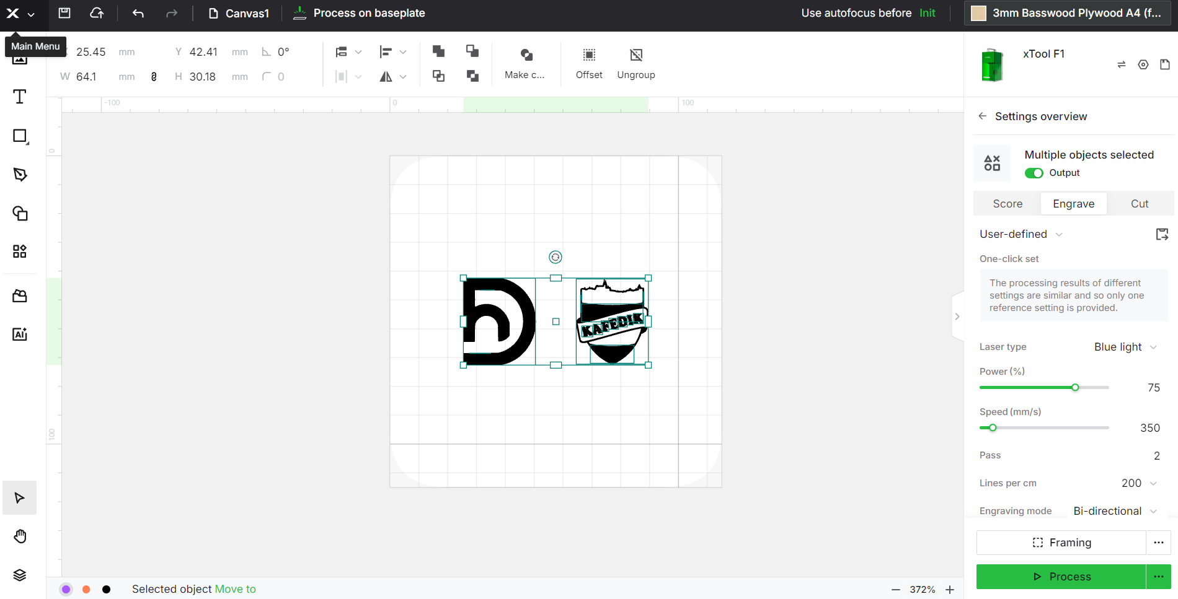Viewport: 1178px width, 599px height.
Task: Toggle the Output switch off
Action: click(x=1034, y=173)
